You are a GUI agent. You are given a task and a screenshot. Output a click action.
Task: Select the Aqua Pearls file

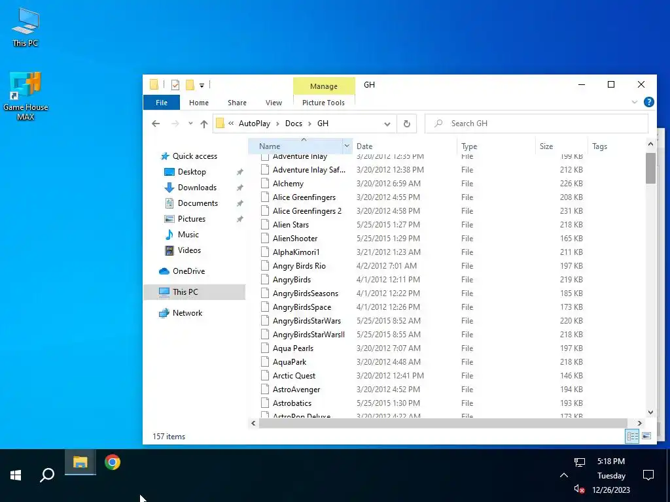[x=292, y=348]
